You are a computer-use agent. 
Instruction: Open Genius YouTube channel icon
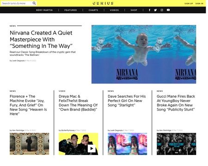tap(168, 10)
